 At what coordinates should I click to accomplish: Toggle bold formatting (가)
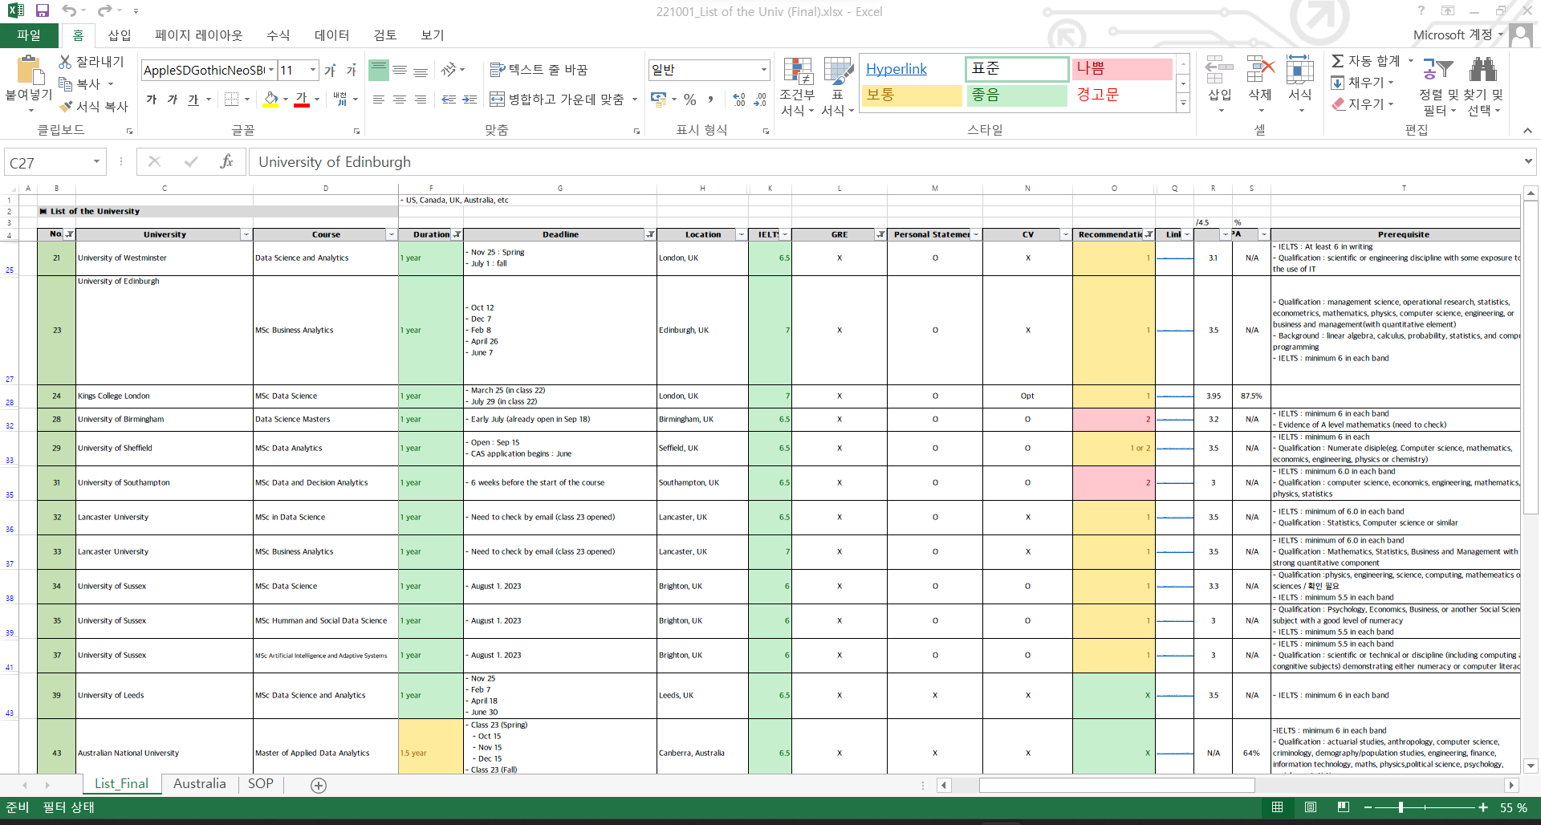tap(152, 100)
